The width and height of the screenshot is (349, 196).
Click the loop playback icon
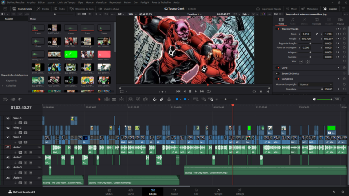(209, 91)
